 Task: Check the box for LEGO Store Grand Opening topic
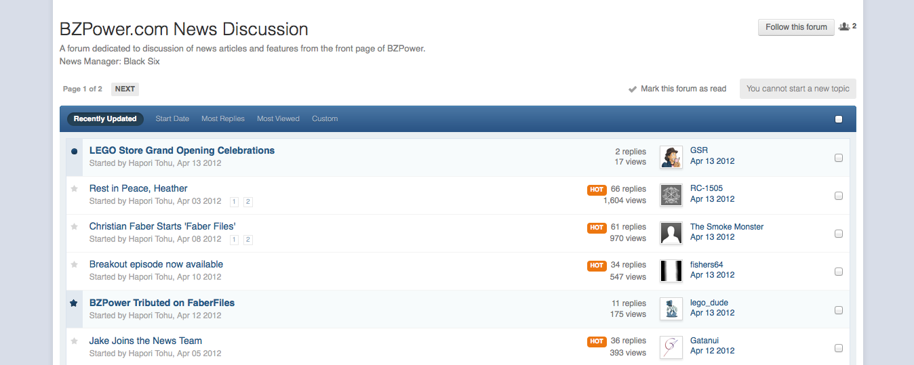(x=839, y=158)
